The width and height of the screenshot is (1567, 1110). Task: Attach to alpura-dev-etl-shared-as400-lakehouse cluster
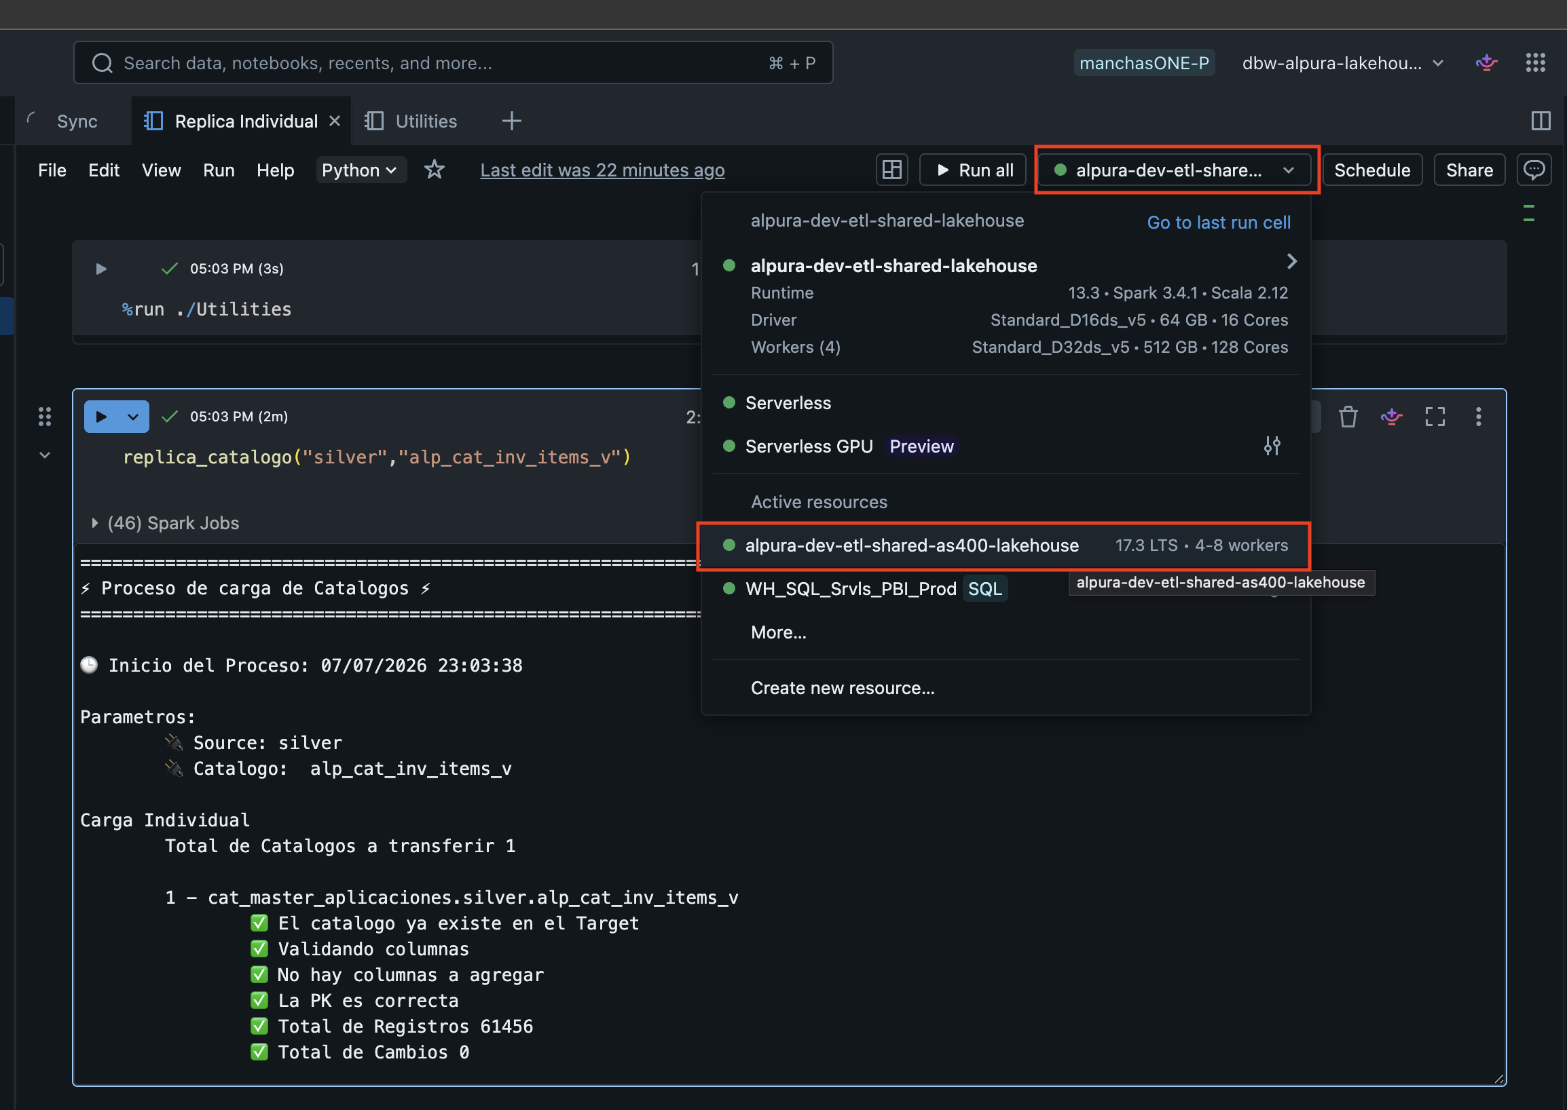(1006, 546)
